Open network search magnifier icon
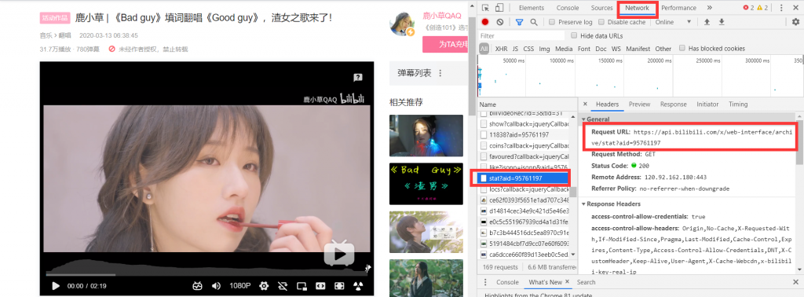 click(534, 22)
